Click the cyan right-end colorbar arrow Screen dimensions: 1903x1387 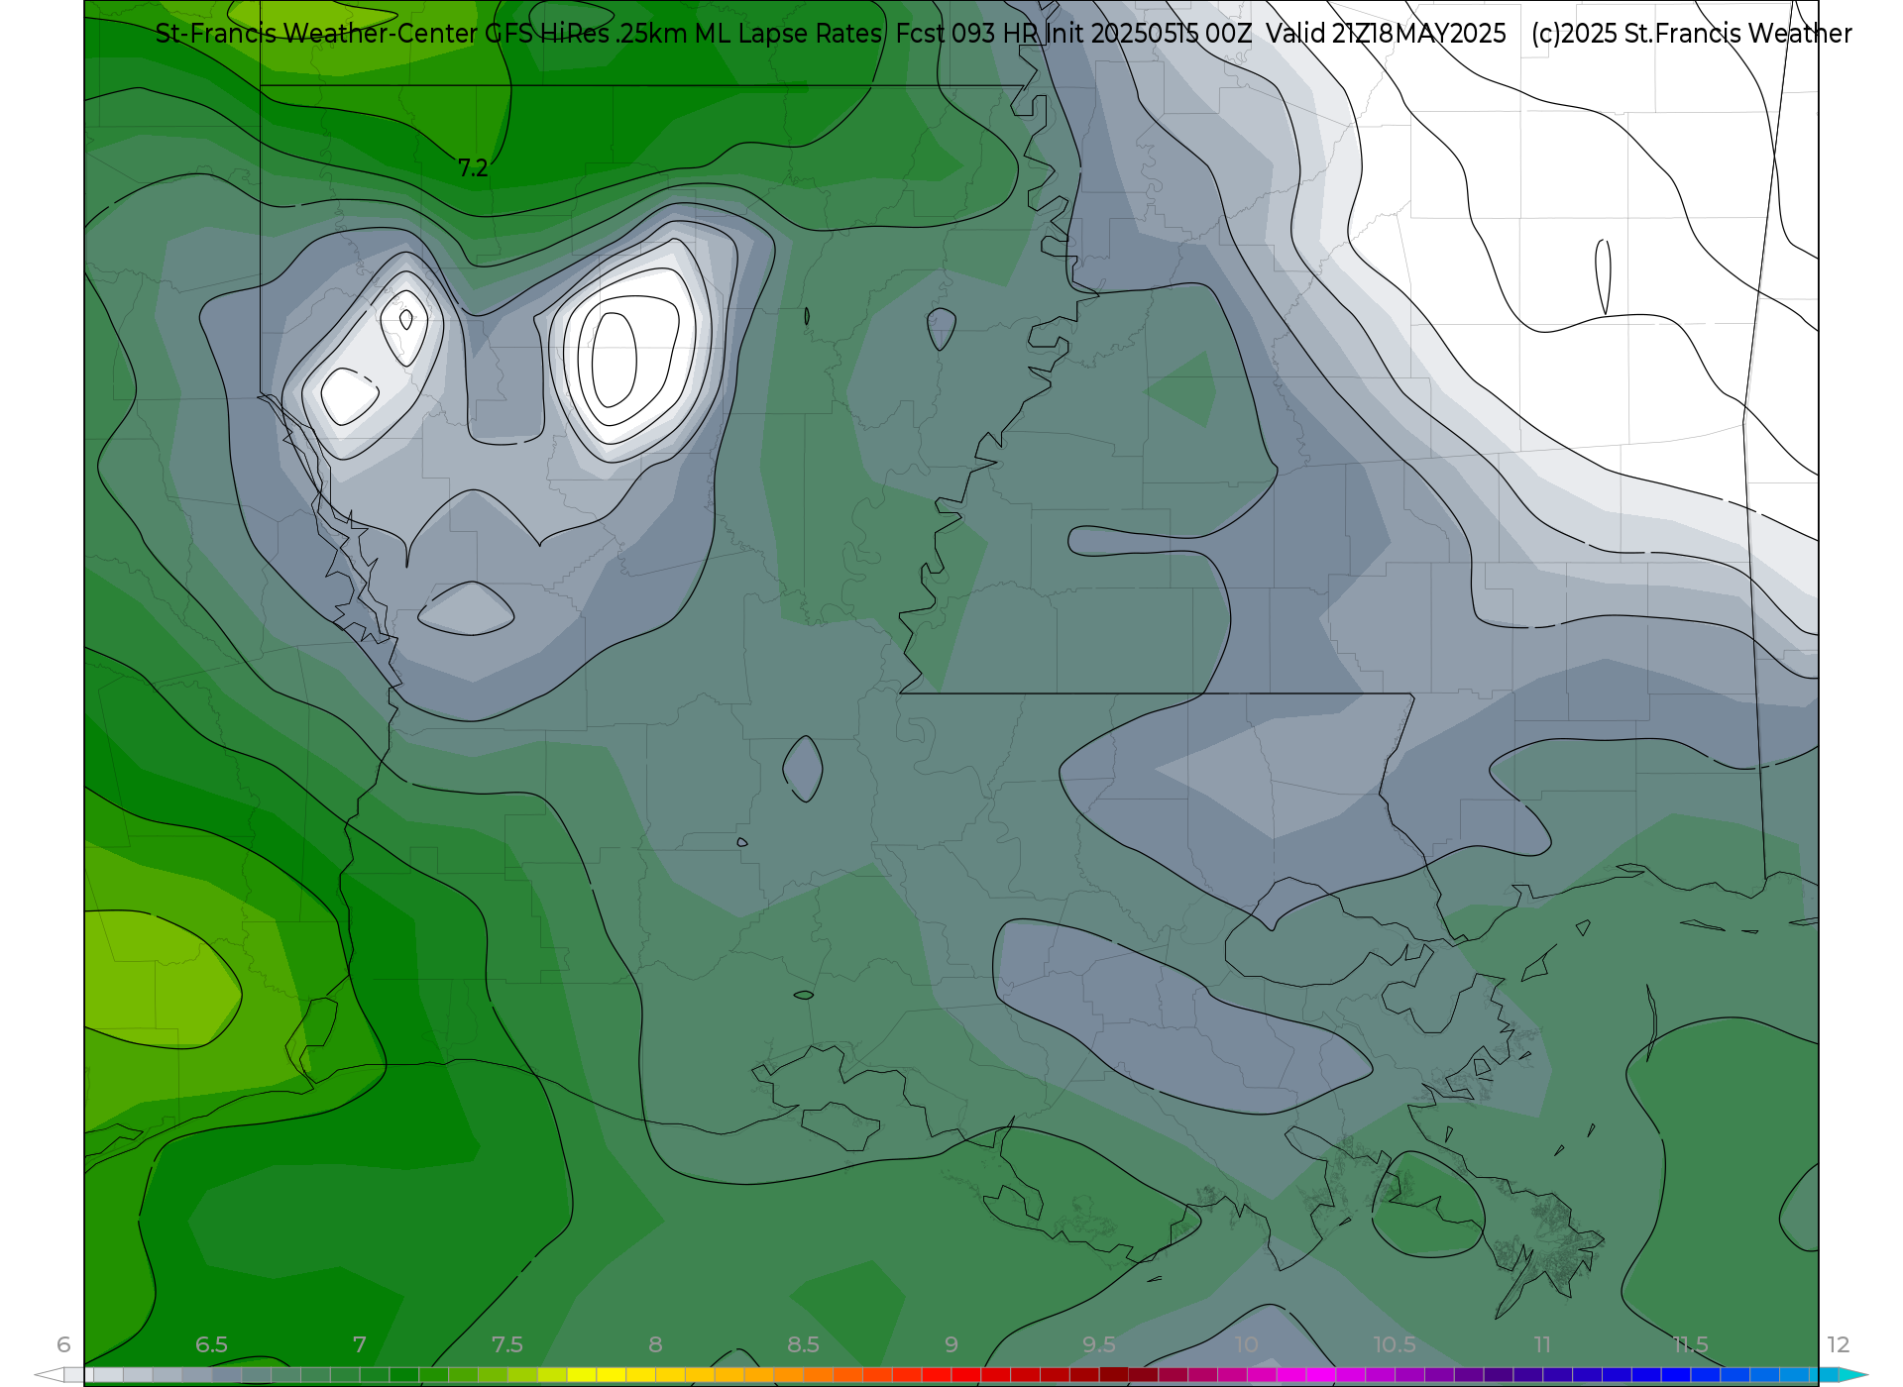1853,1375
